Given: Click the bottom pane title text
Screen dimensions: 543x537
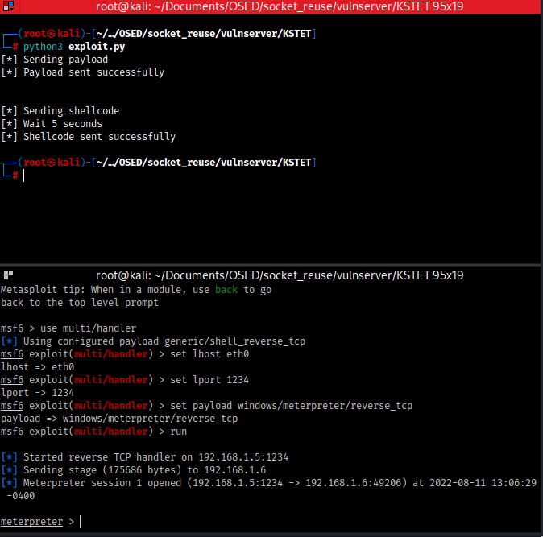Looking at the screenshot, I should click(x=280, y=275).
